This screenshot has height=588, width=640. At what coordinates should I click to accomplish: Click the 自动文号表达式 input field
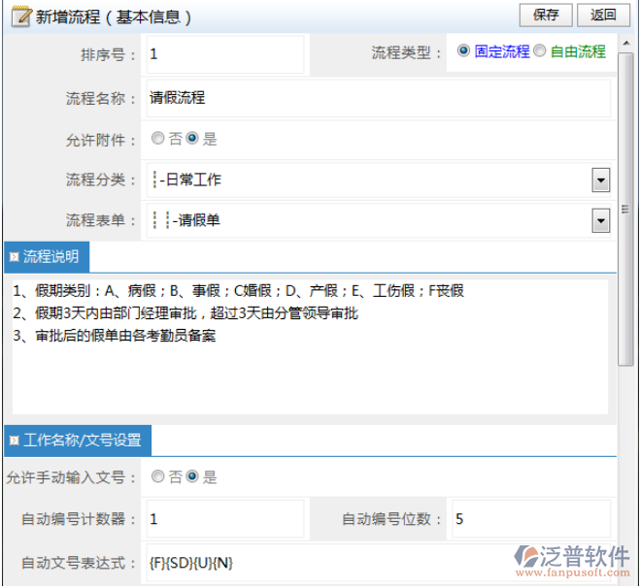(x=379, y=563)
